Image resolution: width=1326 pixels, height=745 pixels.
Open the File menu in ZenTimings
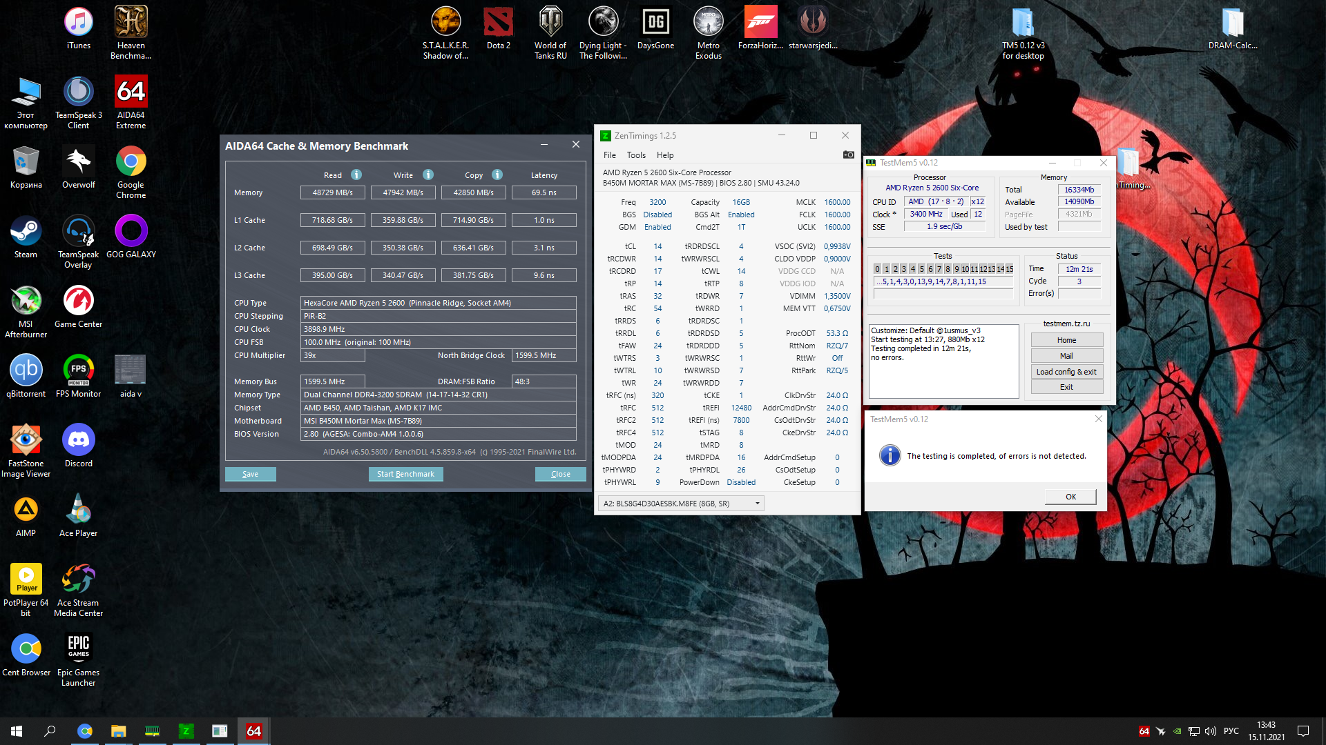pos(609,155)
